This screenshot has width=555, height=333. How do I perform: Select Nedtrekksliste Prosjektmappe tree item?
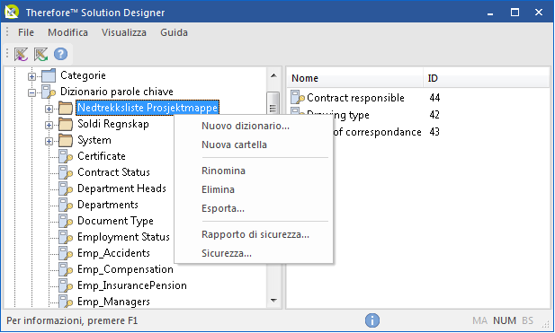tap(148, 108)
